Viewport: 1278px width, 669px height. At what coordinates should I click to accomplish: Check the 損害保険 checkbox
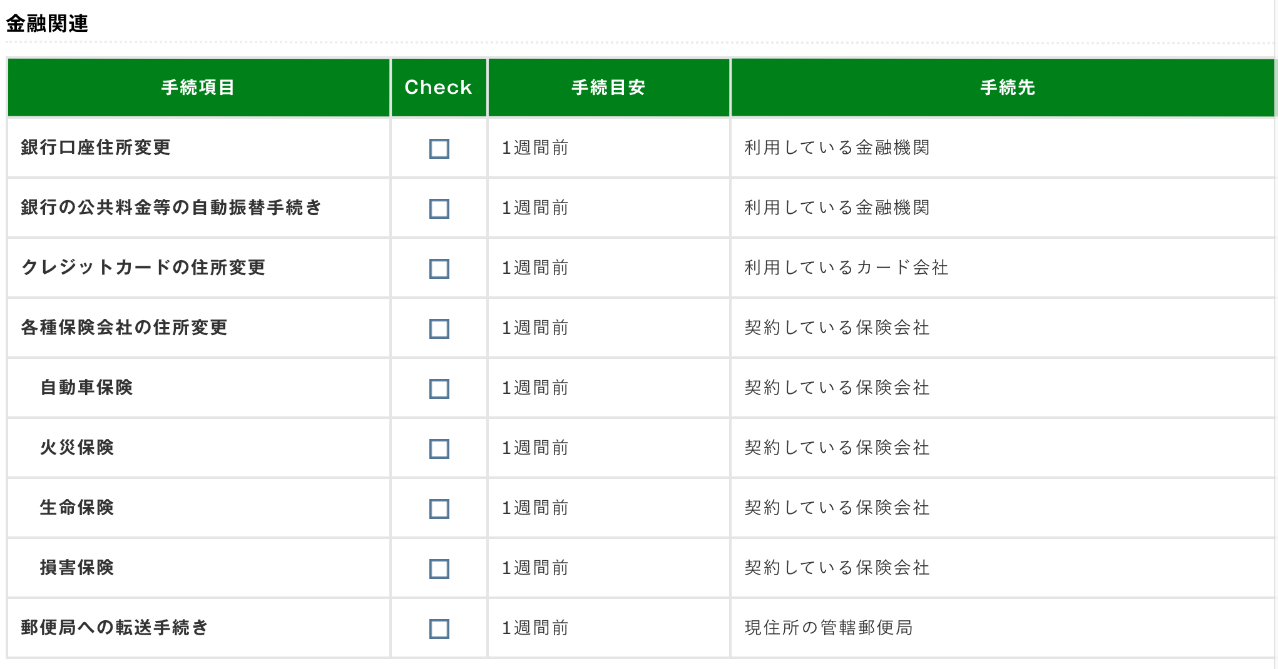439,569
